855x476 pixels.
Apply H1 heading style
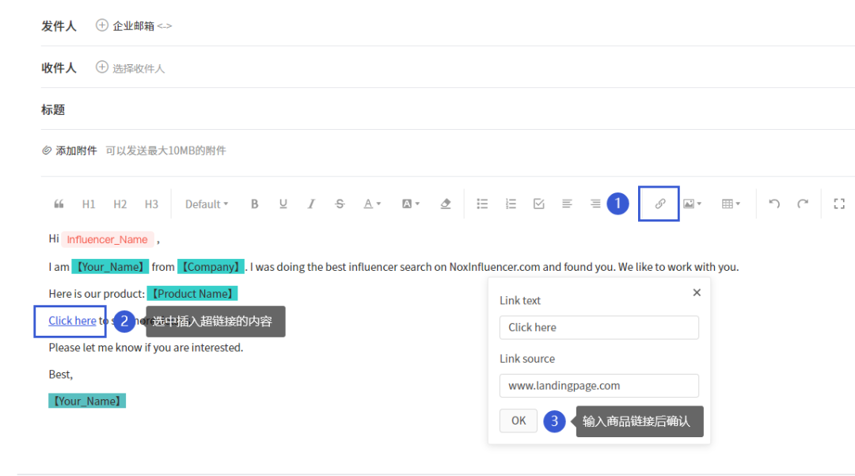(x=89, y=204)
